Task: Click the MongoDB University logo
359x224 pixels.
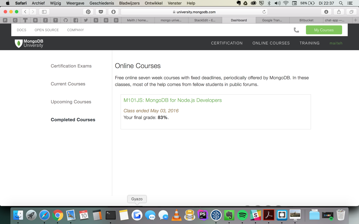Action: [x=29, y=43]
